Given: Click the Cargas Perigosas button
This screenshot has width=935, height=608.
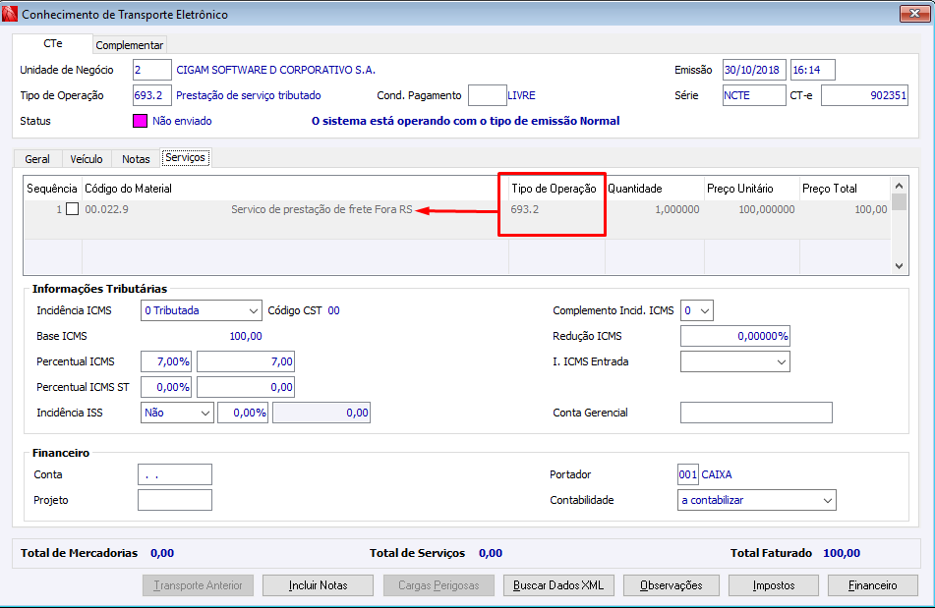Looking at the screenshot, I should click(438, 585).
